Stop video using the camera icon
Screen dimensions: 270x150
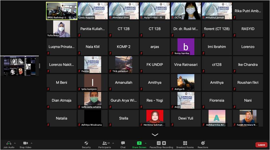(x=26, y=143)
